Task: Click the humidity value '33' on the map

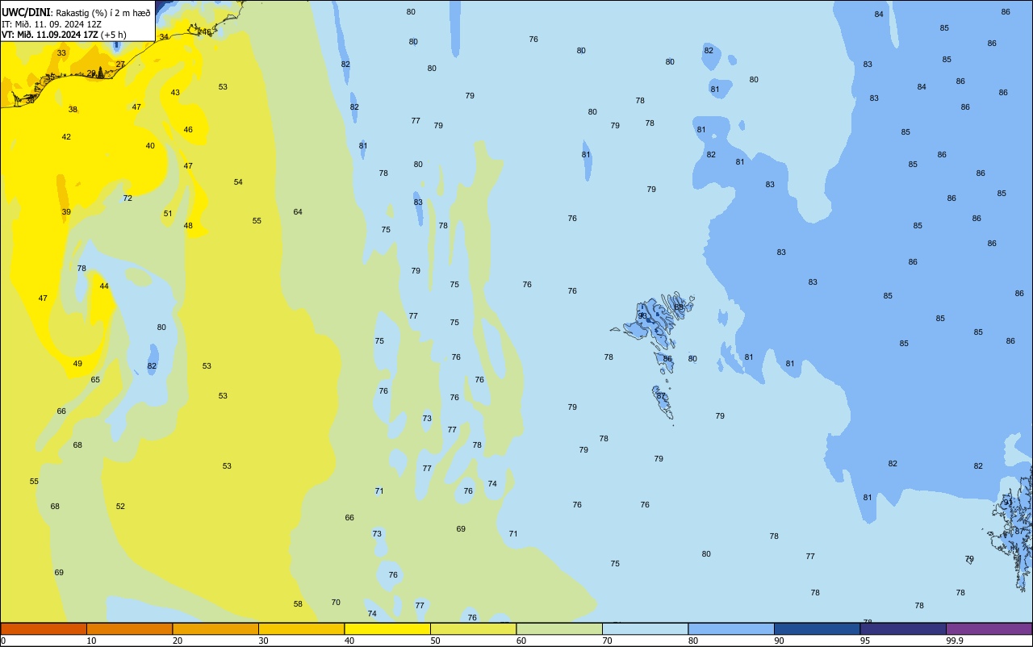Action: point(61,53)
